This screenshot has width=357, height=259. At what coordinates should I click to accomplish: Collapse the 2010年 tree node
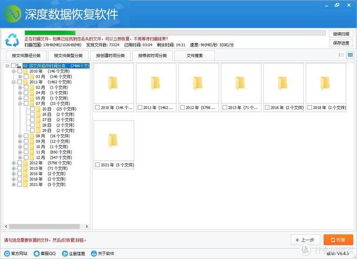point(13,71)
